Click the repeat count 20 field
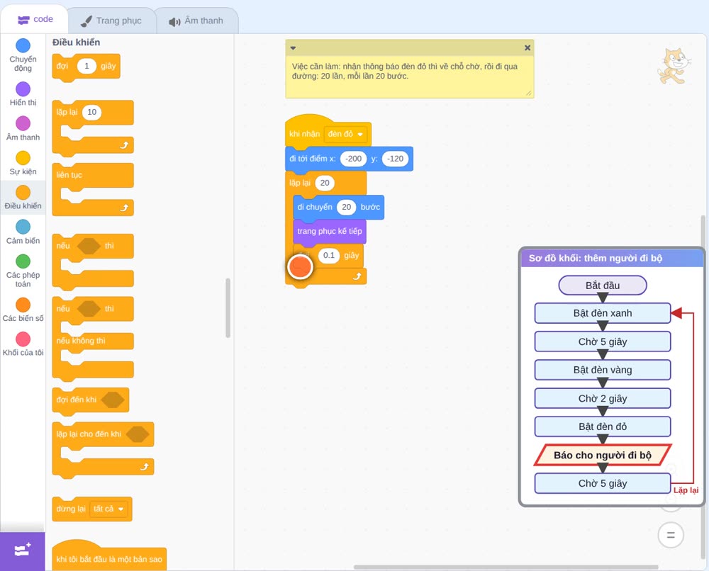The height and width of the screenshot is (571, 709). pos(325,183)
